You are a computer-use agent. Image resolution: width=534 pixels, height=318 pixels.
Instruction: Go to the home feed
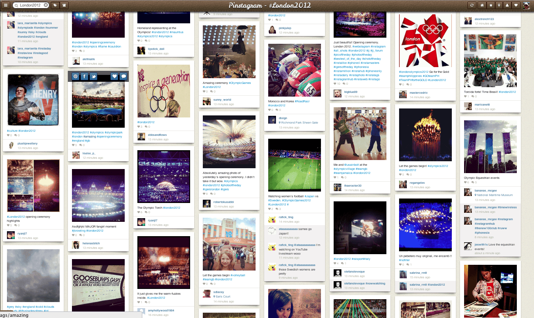click(482, 5)
